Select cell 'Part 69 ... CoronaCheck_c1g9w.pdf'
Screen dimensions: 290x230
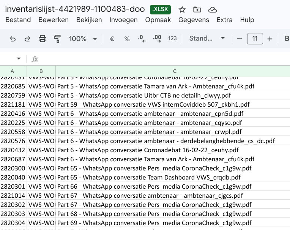click(x=173, y=223)
